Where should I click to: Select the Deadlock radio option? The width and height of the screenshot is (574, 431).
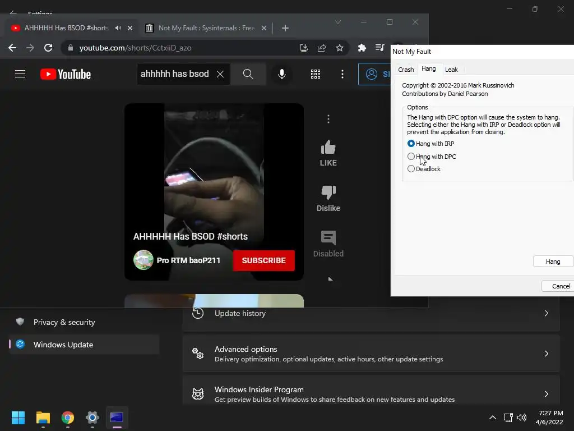tap(411, 169)
